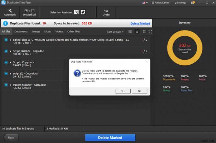Image resolution: width=216 pixels, height=143 pixels.
Task: Toggle checkbox for Edited_Blog_WTG file group
Action: [6, 40]
